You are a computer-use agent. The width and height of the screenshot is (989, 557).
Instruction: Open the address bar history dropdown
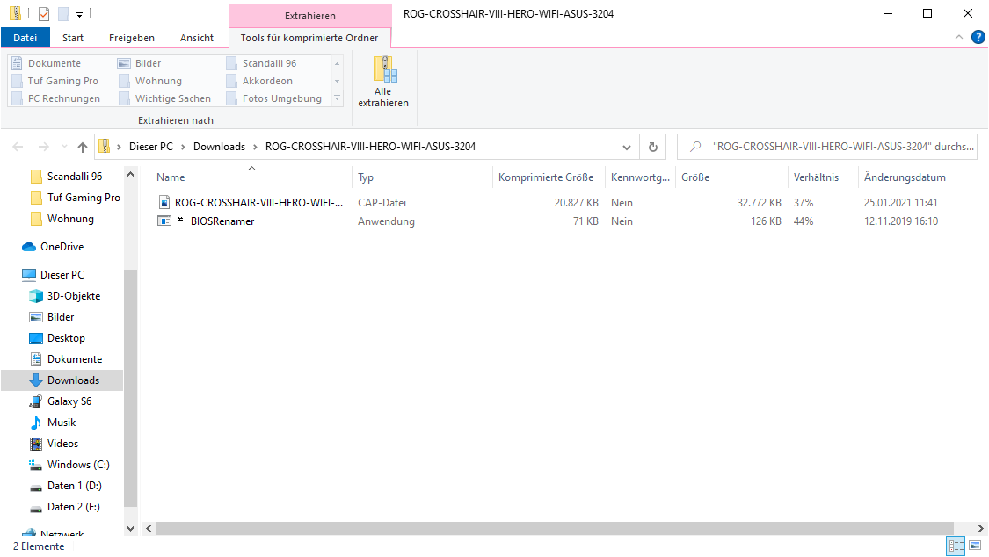[x=626, y=147]
